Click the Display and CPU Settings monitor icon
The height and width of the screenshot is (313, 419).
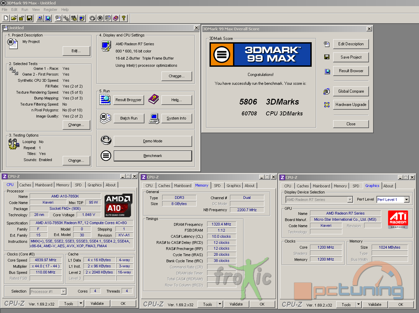(106, 46)
